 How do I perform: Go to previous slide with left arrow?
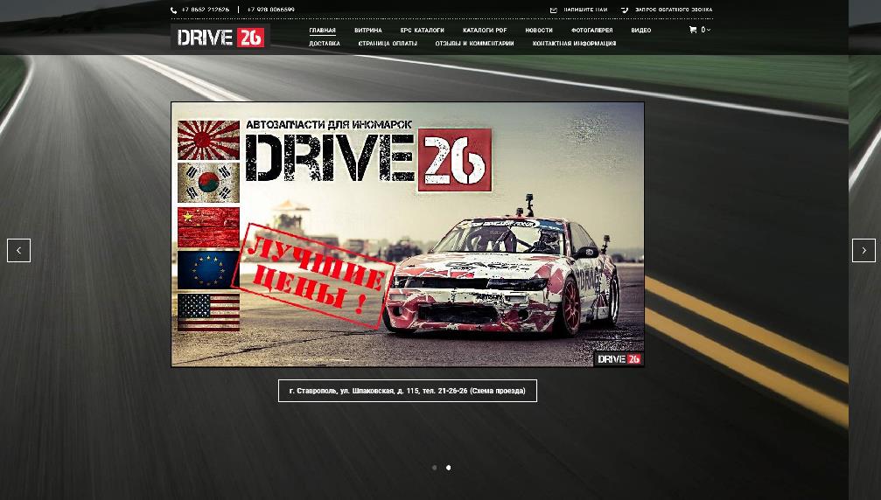[18, 250]
